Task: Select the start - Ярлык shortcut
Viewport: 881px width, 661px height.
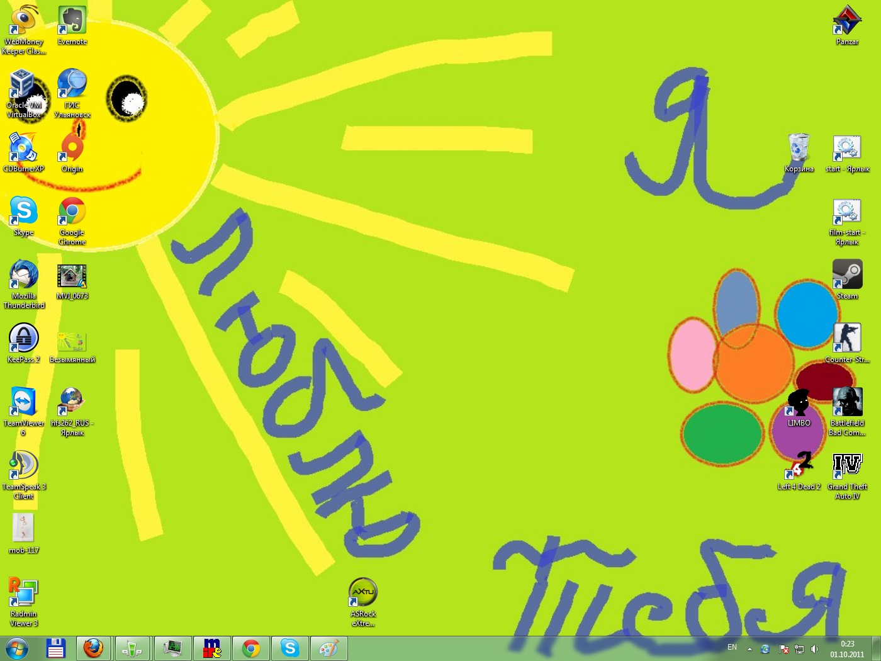Action: pyautogui.click(x=847, y=153)
